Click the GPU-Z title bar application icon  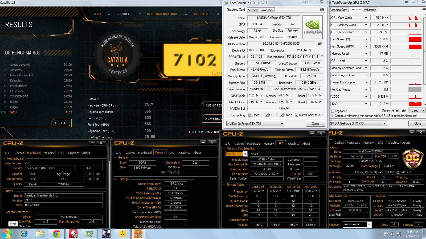click(227, 3)
